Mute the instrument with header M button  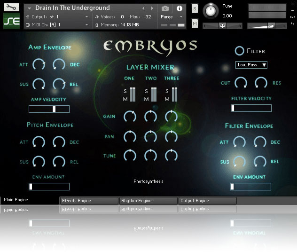(195, 24)
